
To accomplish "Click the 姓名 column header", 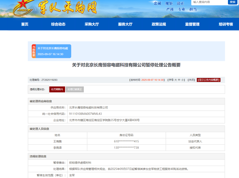I will (x=57, y=135).
